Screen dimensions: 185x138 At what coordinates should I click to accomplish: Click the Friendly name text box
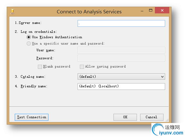(121, 86)
